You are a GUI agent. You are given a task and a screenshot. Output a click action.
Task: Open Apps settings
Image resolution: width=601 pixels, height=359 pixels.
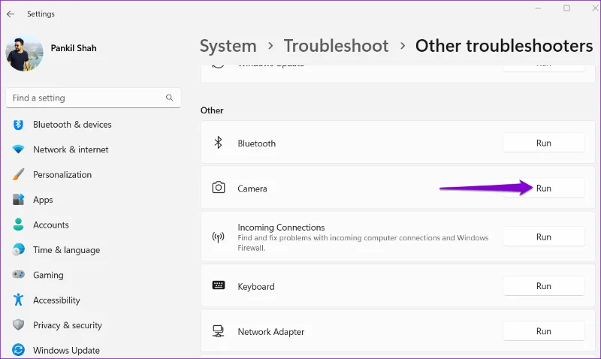point(43,200)
